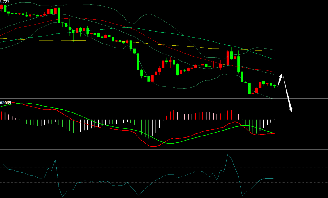Click the "65689" value in the MACD pane

(6, 102)
